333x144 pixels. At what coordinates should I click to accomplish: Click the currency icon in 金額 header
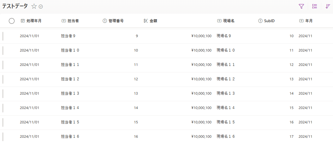point(146,21)
